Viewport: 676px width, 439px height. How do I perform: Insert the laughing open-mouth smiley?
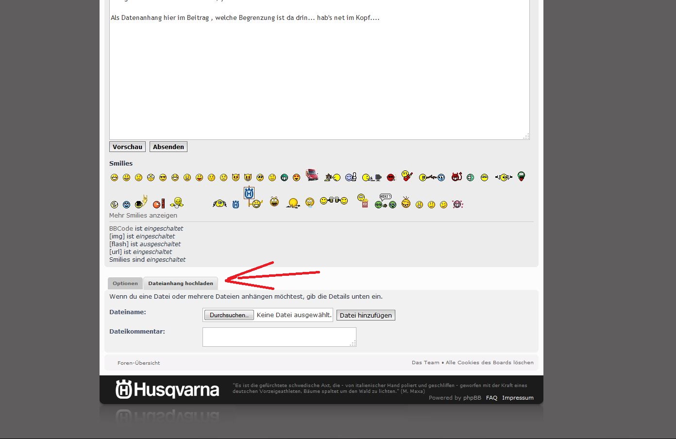274,202
